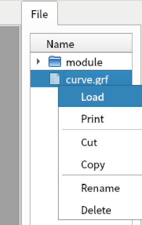
Task: Expand the module folder arrow
Action: click(x=38, y=62)
